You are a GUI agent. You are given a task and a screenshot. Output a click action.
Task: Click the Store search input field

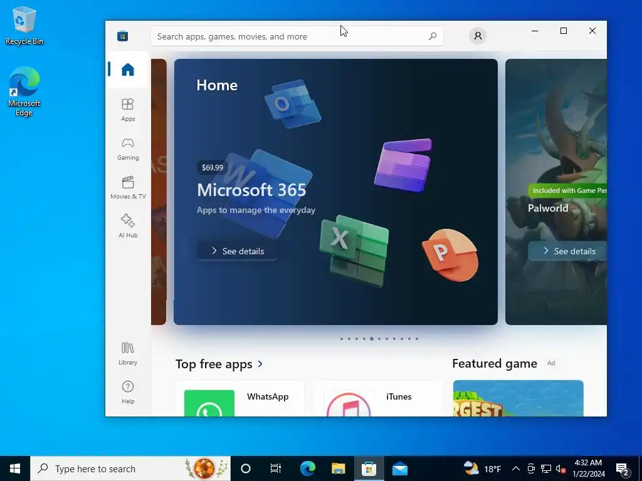tap(297, 36)
